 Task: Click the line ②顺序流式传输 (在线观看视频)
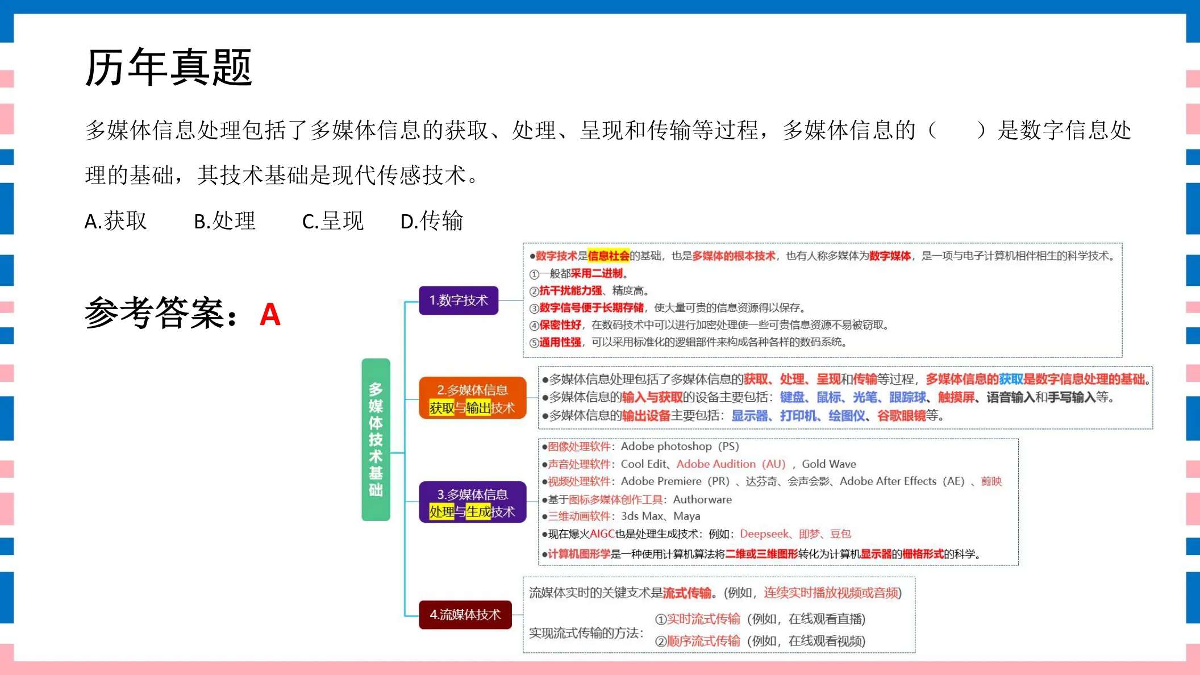pos(760,641)
